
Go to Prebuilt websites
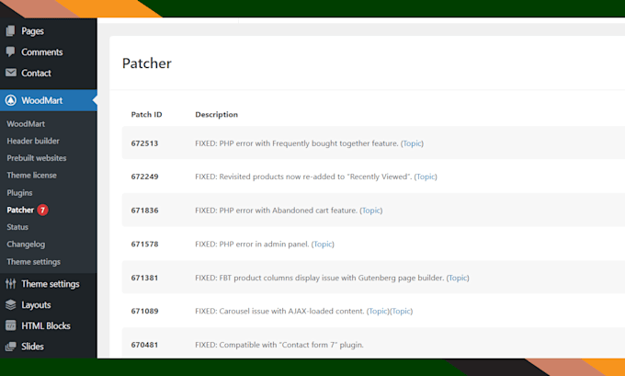[x=37, y=158]
